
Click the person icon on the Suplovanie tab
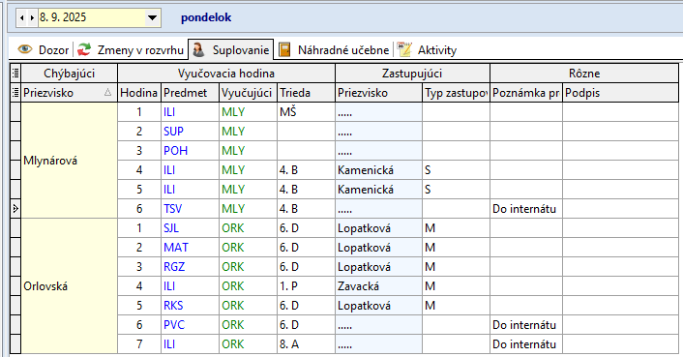198,49
